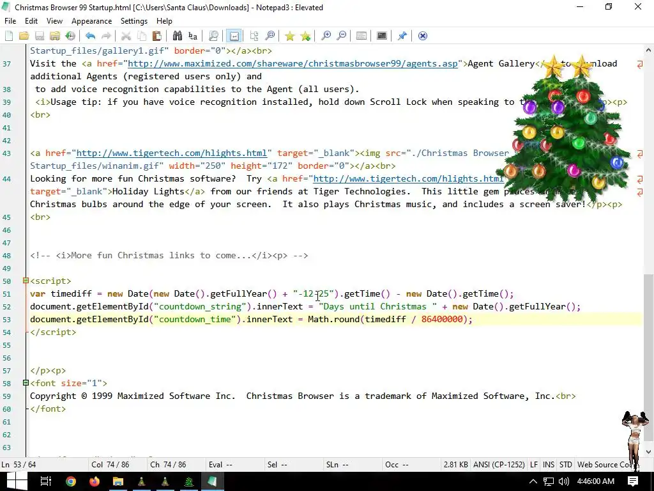654x491 pixels.
Task: Browse files with the folder-printer toolbar icon
Action: coord(55,36)
